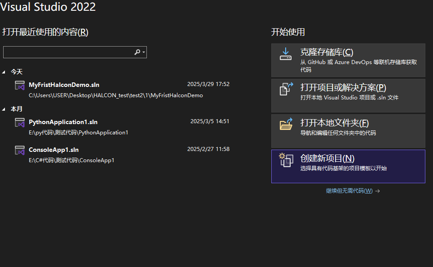This screenshot has height=267, width=433.
Task: Collapse the 今天 group
Action: click(x=4, y=72)
